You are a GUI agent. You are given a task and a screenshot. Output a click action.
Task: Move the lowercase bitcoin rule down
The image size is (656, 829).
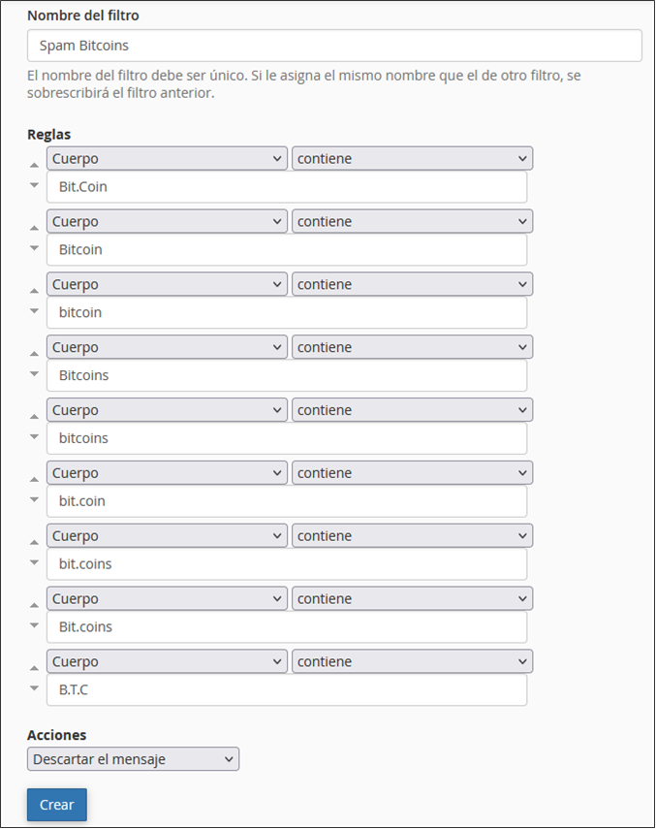(34, 311)
